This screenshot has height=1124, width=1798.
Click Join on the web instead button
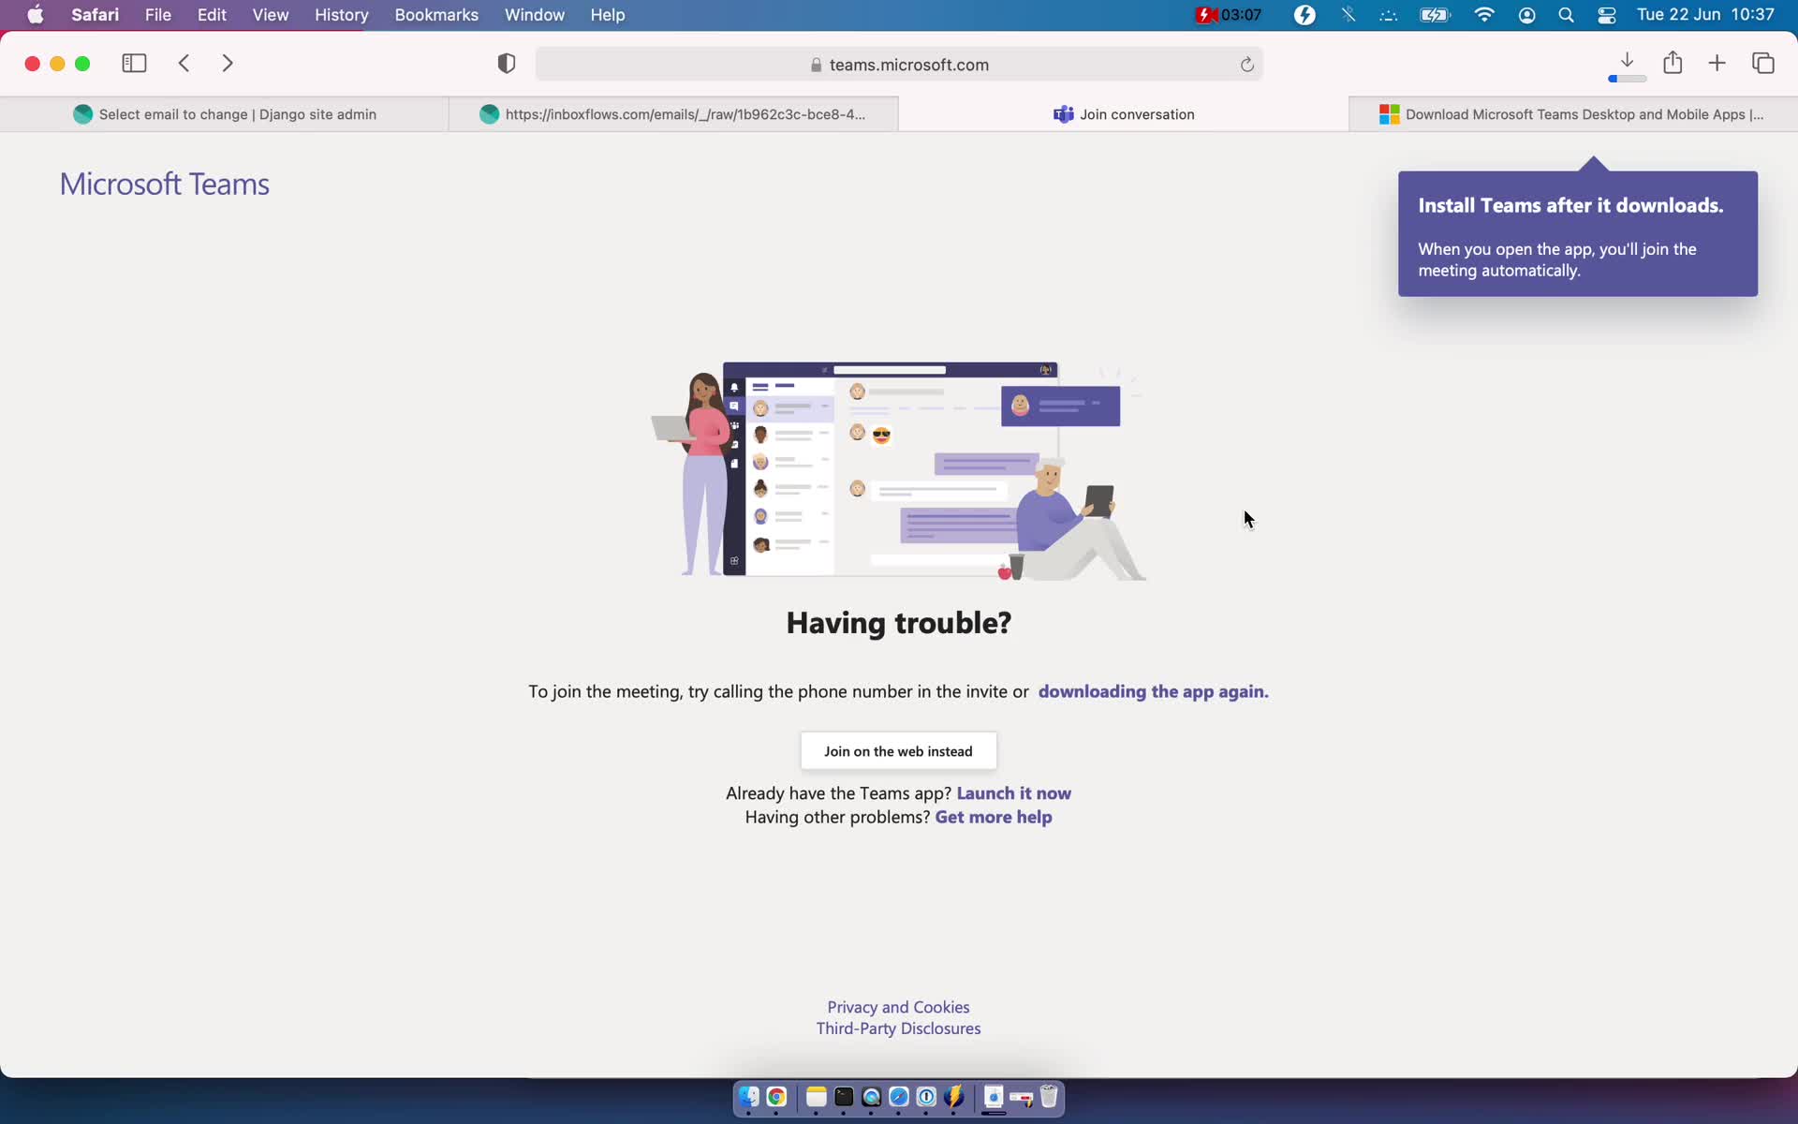898,751
